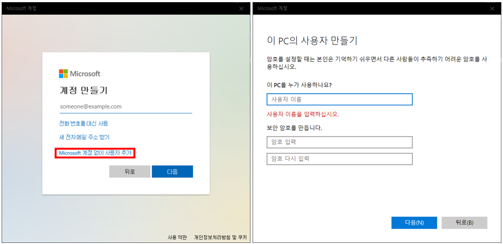The image size is (503, 244).
Task: Open the 개인정보처리방침 및 쿠키 link
Action: pyautogui.click(x=220, y=237)
